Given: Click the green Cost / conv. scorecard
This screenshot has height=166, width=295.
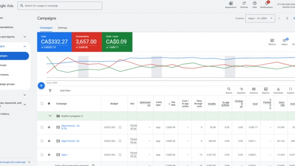Looking at the screenshot, I should [x=117, y=42].
